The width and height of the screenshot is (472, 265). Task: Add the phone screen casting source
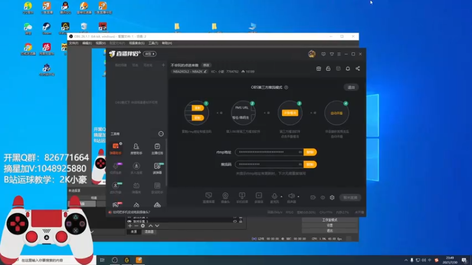click(242, 197)
